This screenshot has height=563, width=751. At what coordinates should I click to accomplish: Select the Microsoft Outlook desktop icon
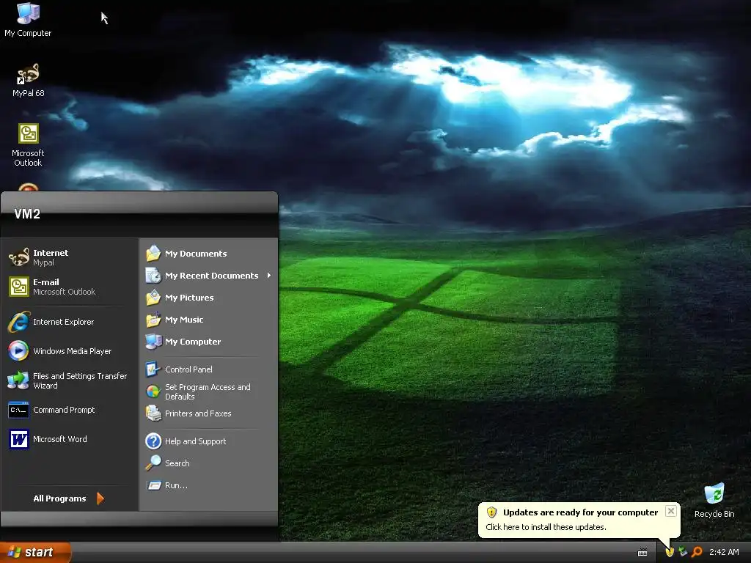[28, 145]
